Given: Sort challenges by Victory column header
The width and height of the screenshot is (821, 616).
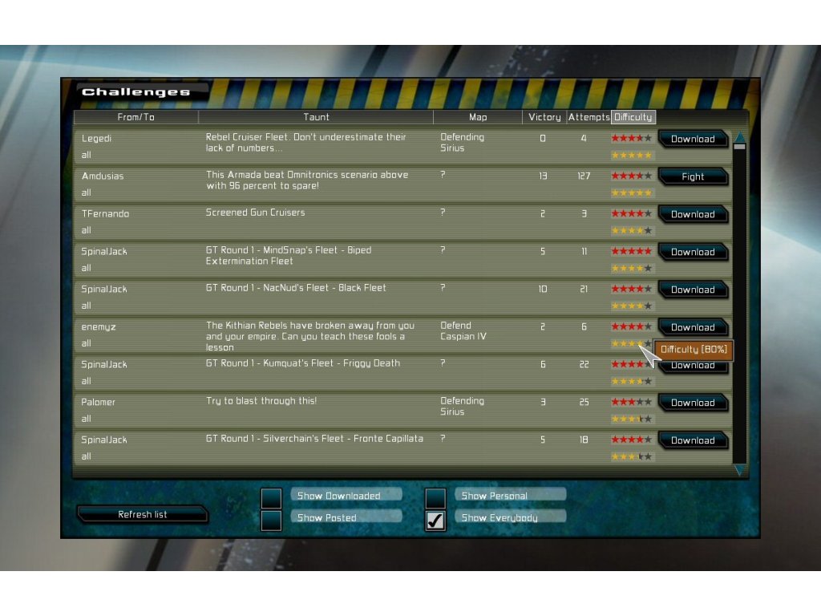Looking at the screenshot, I should click(544, 117).
